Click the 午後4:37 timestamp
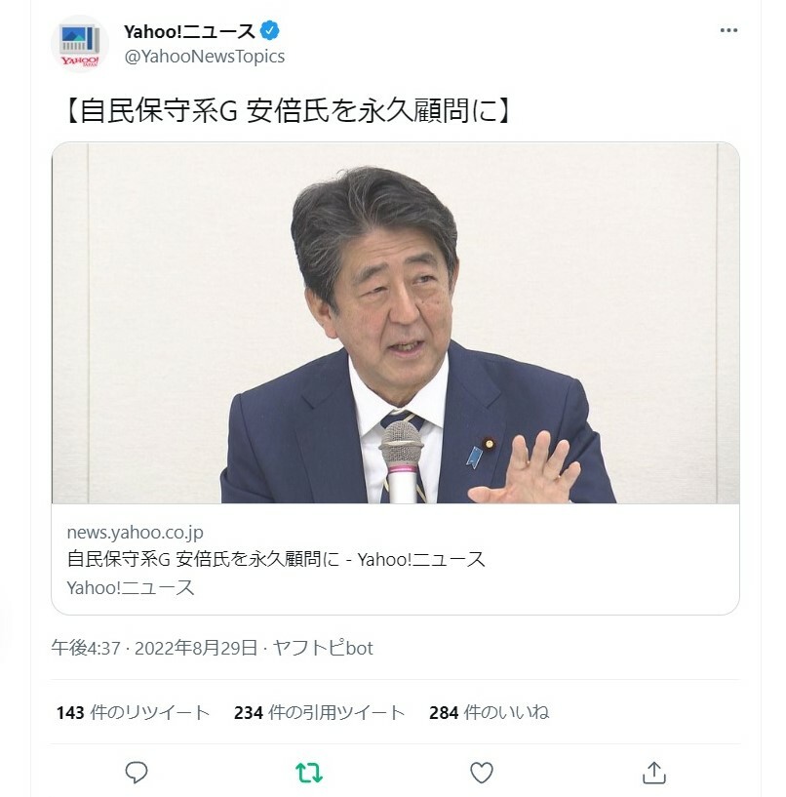 click(x=86, y=648)
